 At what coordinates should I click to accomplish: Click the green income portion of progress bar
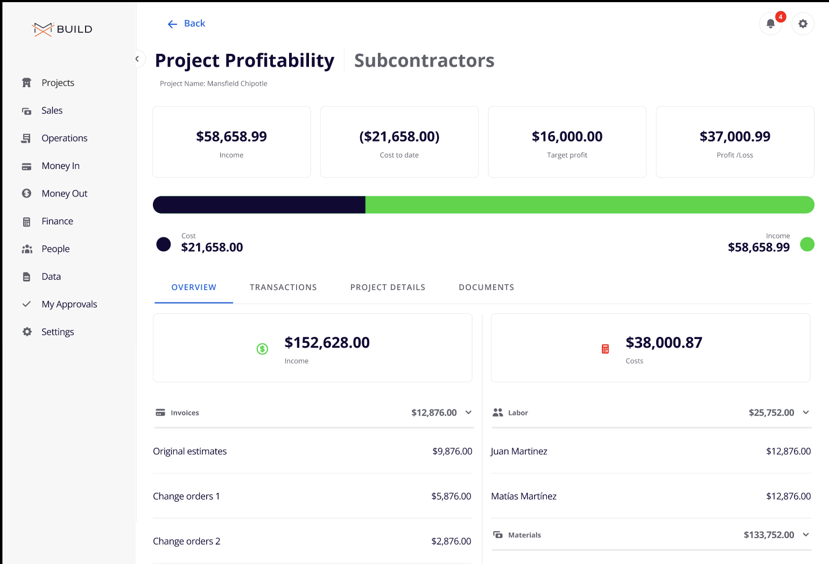[589, 205]
